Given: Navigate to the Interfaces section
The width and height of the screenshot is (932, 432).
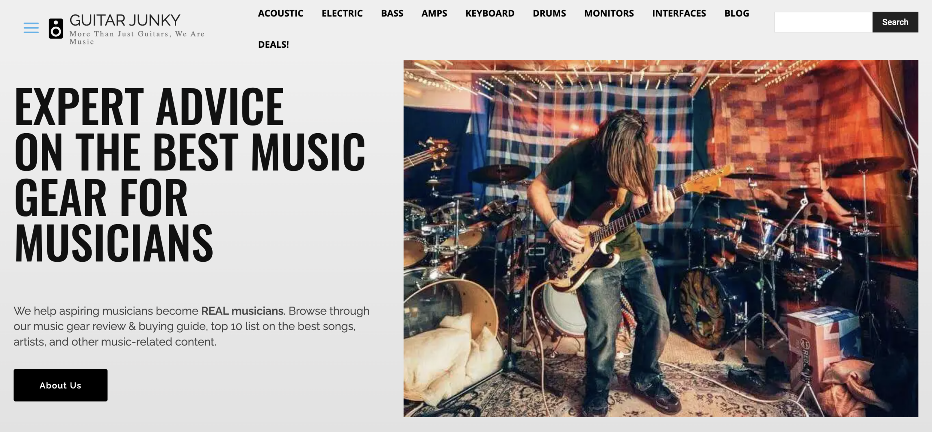Looking at the screenshot, I should (679, 13).
